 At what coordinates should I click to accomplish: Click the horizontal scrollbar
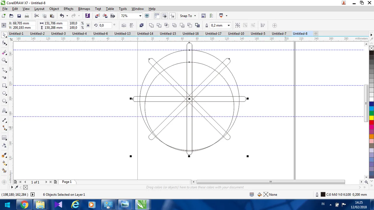point(271,182)
